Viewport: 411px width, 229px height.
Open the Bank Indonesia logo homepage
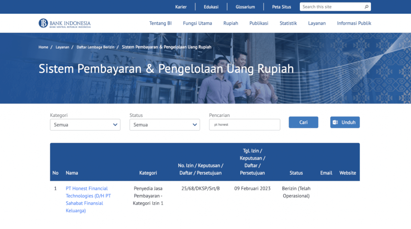tap(65, 23)
